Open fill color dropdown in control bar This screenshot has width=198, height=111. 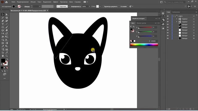16,6
